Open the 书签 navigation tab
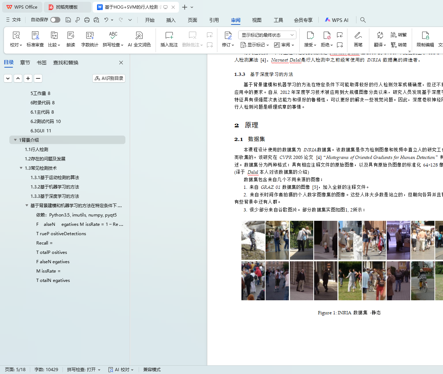Image resolution: width=443 pixels, height=374 pixels. click(42, 63)
